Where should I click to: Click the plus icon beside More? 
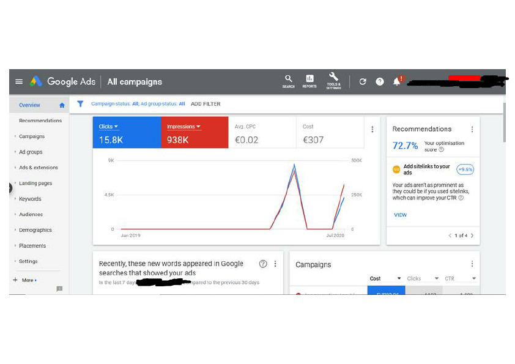point(15,280)
